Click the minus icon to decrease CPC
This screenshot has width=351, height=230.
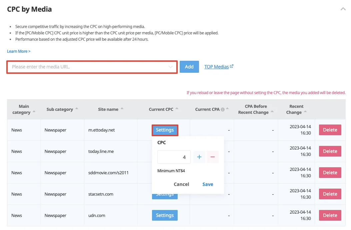point(213,157)
